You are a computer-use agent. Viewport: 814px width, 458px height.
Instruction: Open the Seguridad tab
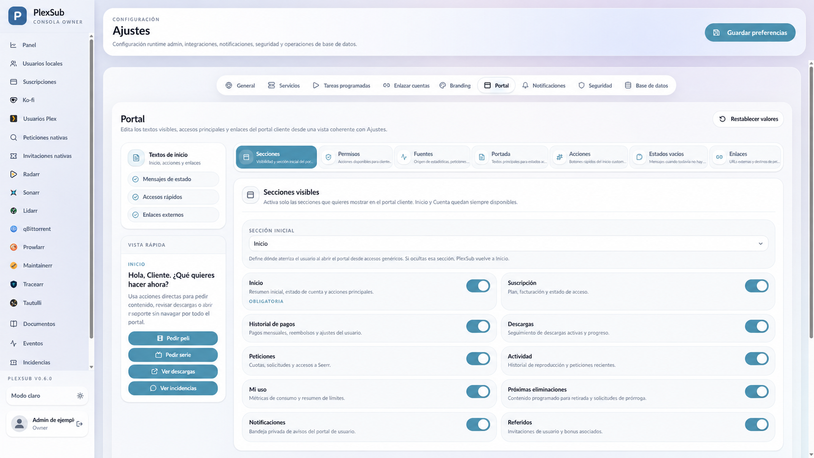point(595,86)
